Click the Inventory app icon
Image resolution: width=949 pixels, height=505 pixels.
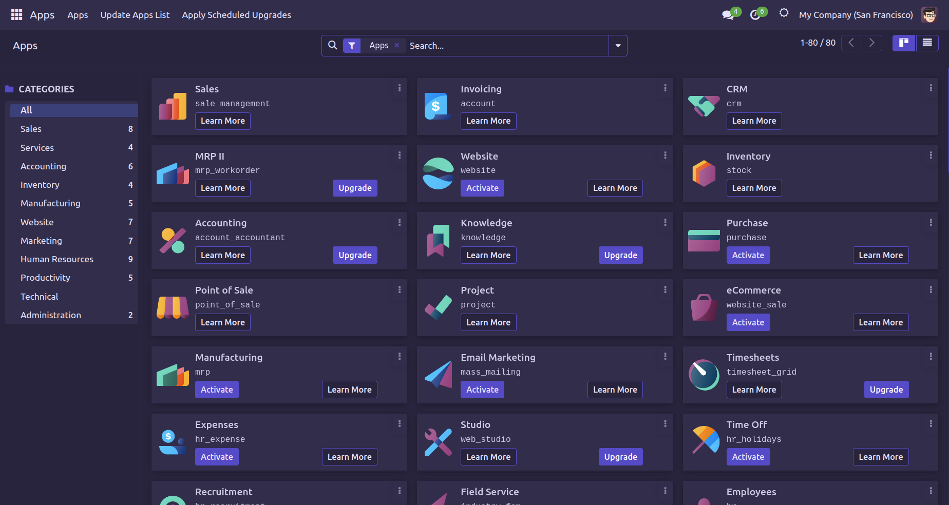pyautogui.click(x=704, y=173)
